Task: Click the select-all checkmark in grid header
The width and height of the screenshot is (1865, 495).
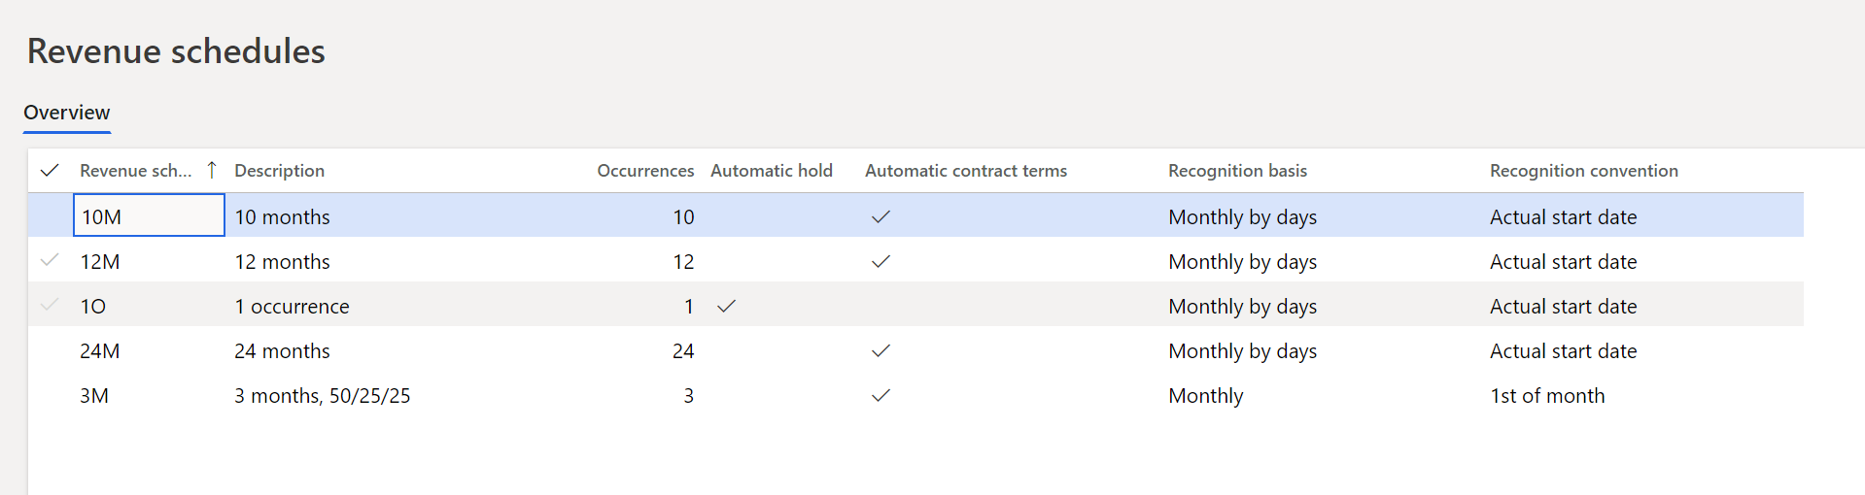Action: coord(50,171)
